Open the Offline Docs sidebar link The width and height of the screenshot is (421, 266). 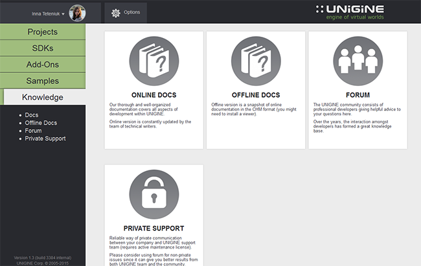pos(41,123)
